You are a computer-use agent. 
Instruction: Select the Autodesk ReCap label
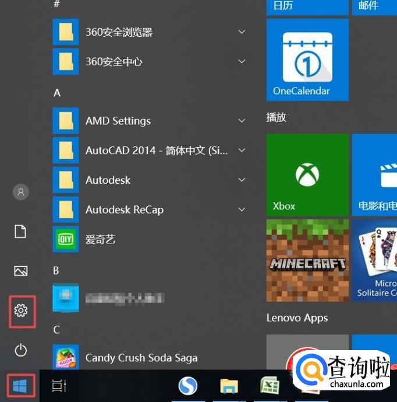tap(125, 210)
